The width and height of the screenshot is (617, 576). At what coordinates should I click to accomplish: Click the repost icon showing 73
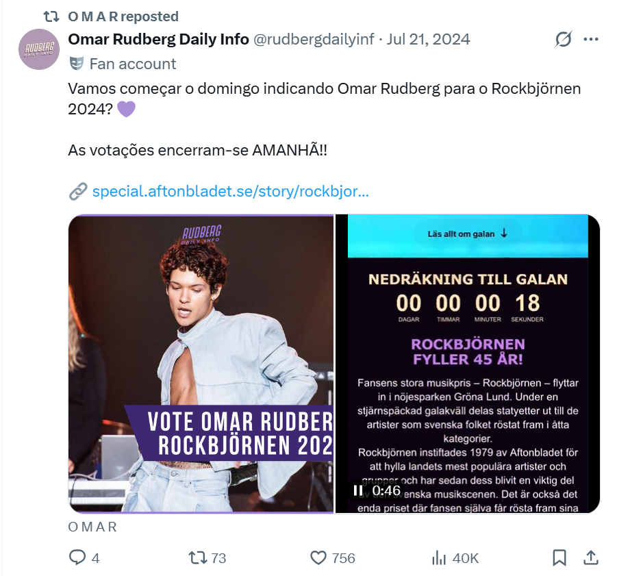[197, 558]
